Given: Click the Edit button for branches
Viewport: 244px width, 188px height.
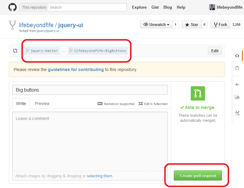Looking at the screenshot, I should tap(215, 51).
